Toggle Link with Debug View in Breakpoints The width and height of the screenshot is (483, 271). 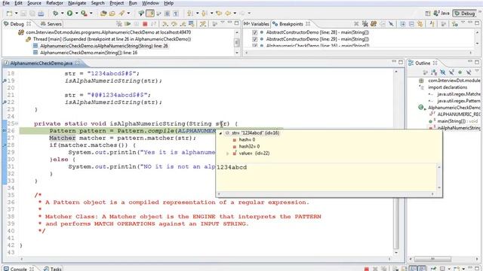(420, 23)
